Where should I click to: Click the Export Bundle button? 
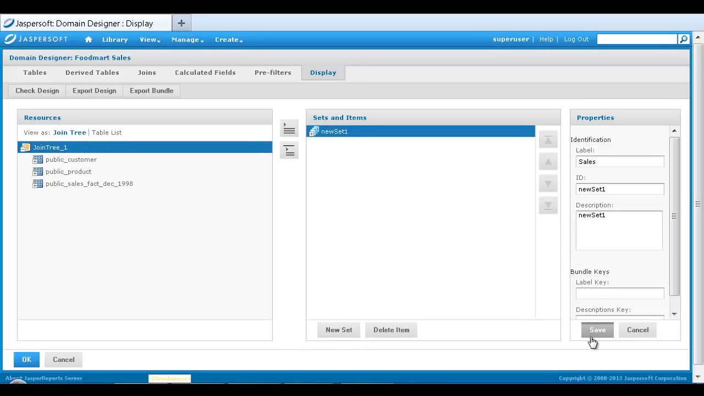pos(151,91)
